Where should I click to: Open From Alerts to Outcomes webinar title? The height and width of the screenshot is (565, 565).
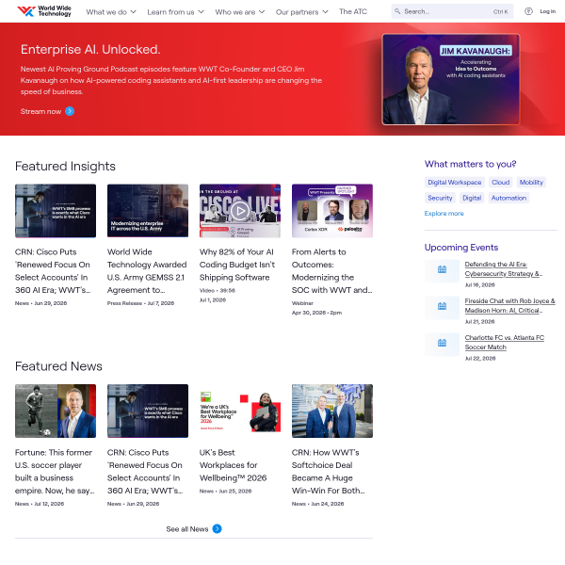[331, 271]
